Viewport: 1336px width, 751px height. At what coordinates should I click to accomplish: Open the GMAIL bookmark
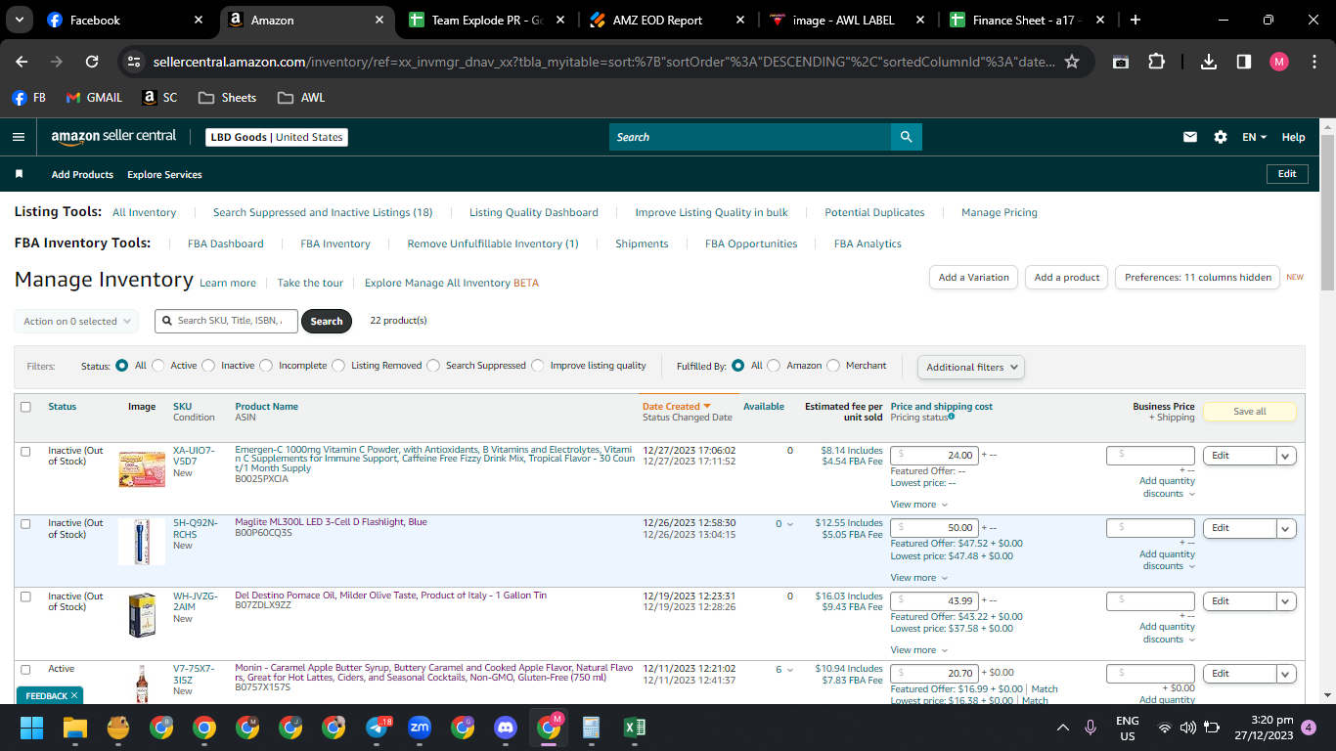94,98
